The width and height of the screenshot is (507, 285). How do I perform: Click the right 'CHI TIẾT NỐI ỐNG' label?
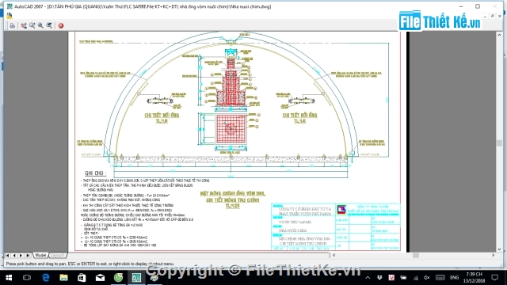299,116
